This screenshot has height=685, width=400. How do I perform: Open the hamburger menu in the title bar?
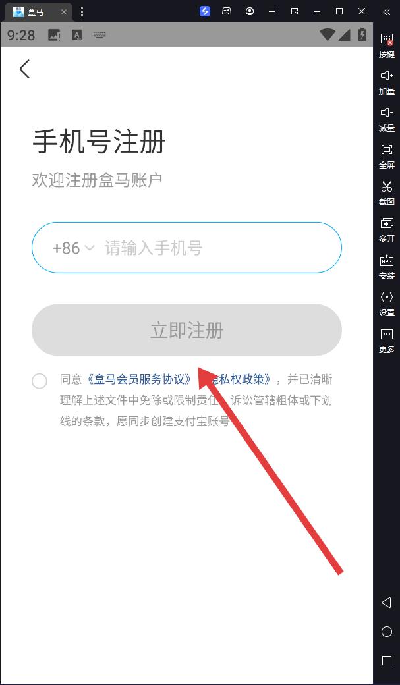(272, 12)
